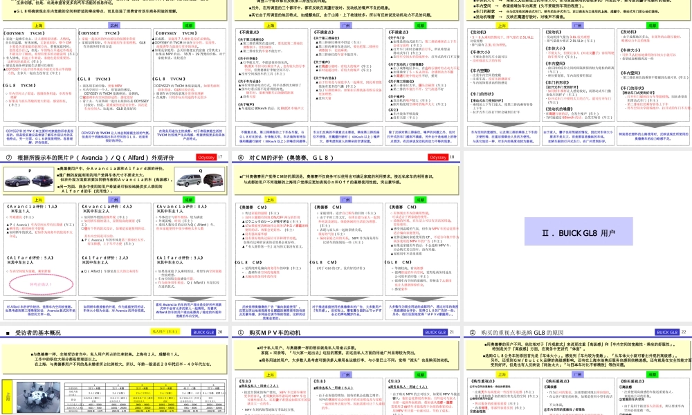Click 'GL8 TVCM' heading in top-left slide 上海 column
This screenshot has height=415, width=692.
pyautogui.click(x=19, y=85)
